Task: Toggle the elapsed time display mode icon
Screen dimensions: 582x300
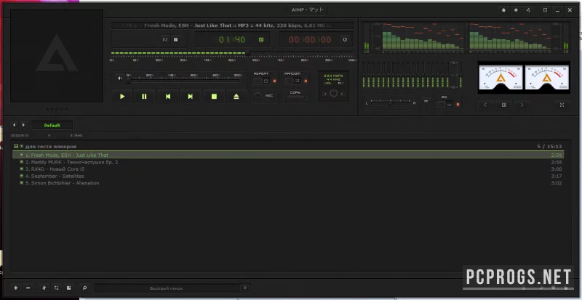Action: [x=261, y=40]
